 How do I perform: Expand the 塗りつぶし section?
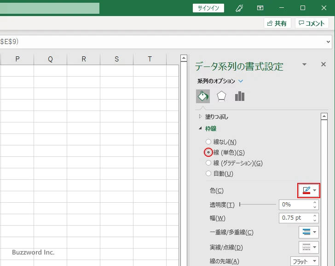(200, 116)
